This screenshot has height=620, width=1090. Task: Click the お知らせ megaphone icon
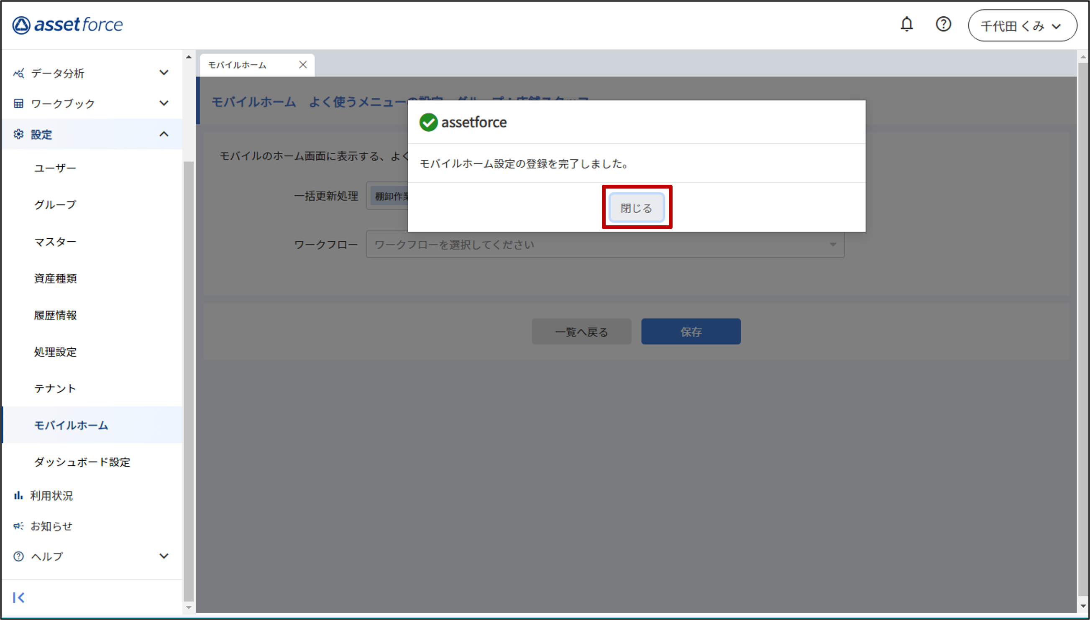coord(18,526)
